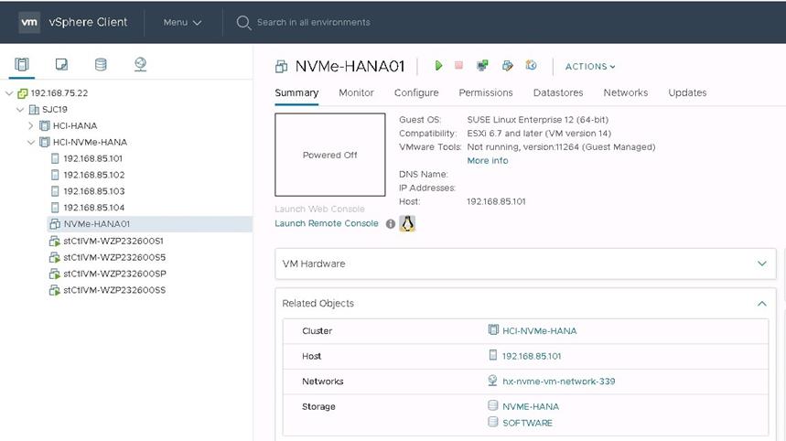The width and height of the screenshot is (786, 441).
Task: Open host 192.168.85.101 link in Related Objects
Action: click(532, 356)
